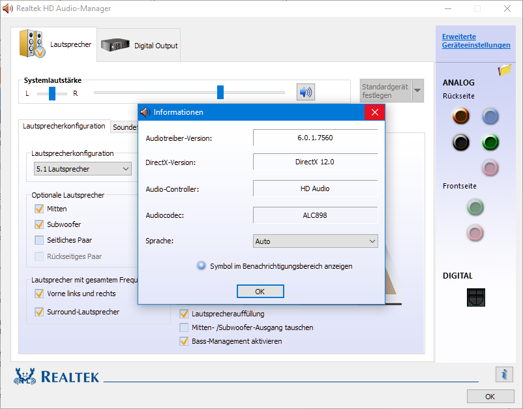Click the orange rear analog jack
The height and width of the screenshot is (409, 523).
coord(460,115)
